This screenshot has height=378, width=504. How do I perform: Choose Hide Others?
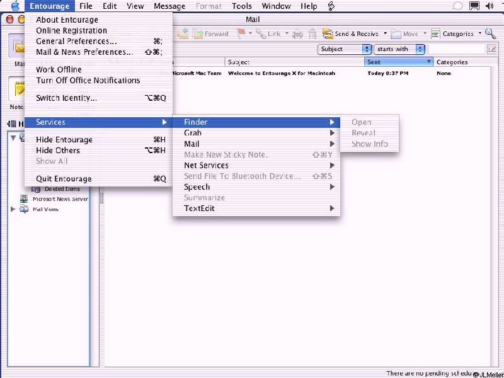tap(99, 150)
